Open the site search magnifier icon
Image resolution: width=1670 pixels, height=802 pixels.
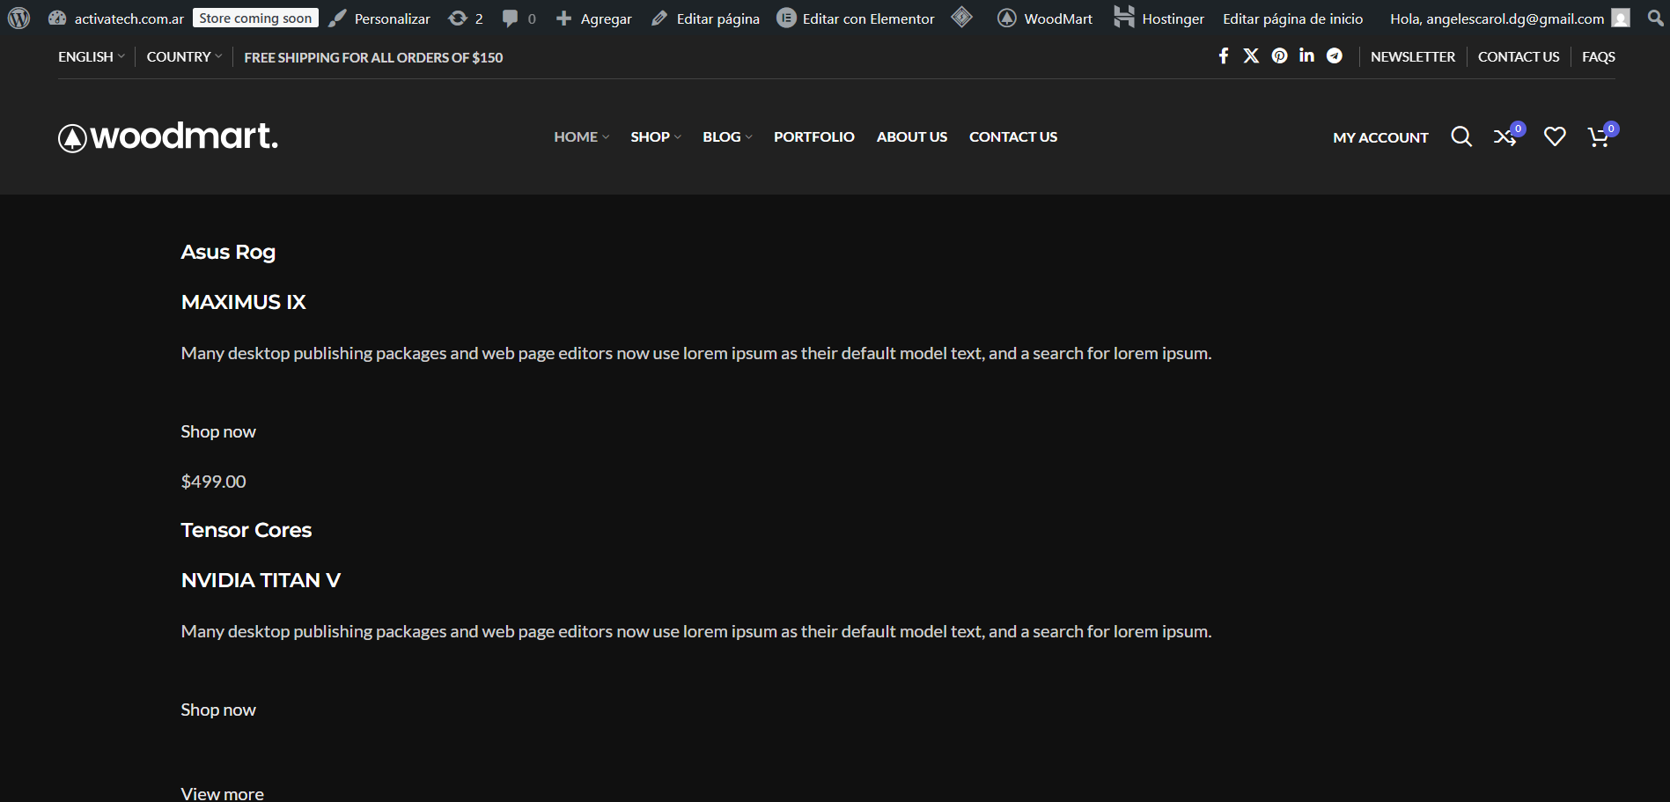(1461, 136)
